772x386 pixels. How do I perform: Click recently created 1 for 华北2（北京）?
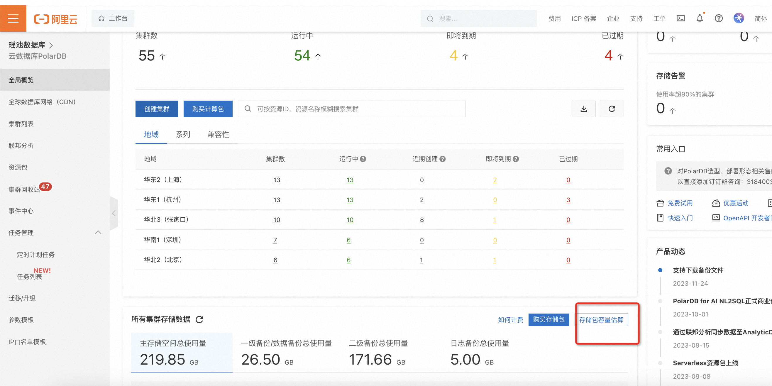pos(421,260)
